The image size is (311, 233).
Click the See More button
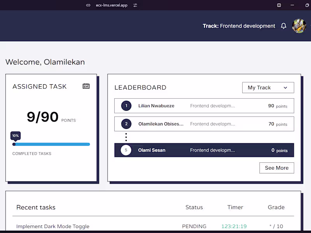tap(276, 168)
